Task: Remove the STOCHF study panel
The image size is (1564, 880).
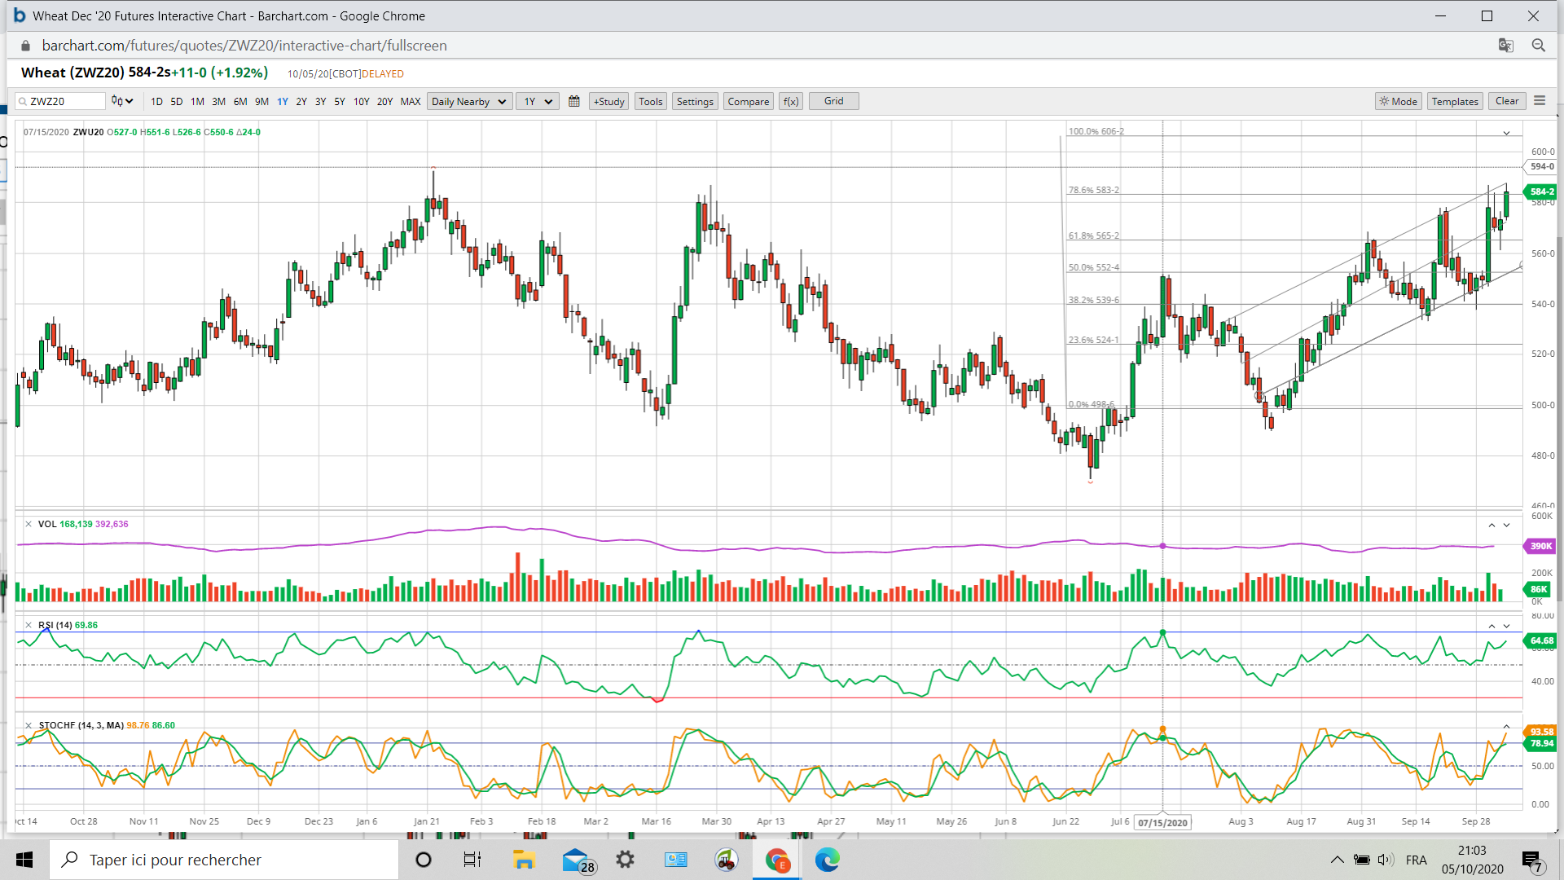Action: [29, 725]
